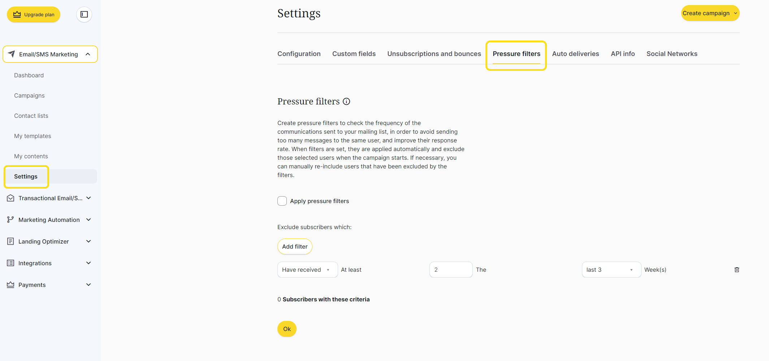Click the Pressure filters info icon
Viewport: 769px width, 361px height.
click(346, 102)
